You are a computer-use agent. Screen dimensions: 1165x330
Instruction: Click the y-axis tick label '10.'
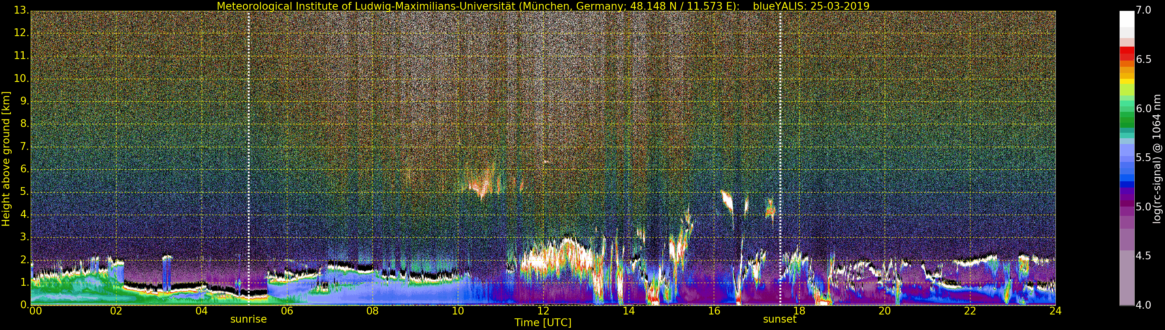[21, 78]
